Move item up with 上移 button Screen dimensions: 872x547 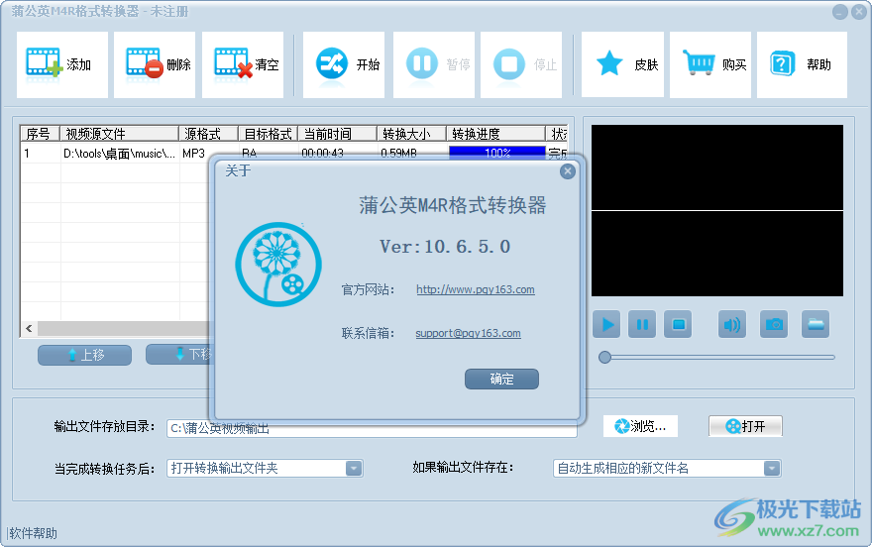click(x=84, y=355)
